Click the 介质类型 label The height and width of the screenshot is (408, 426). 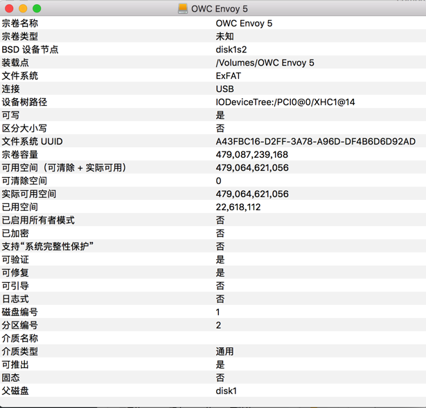coord(20,351)
